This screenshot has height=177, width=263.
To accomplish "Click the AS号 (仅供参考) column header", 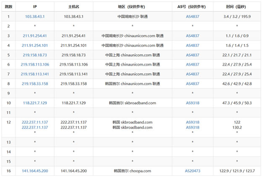I will click(192, 7).
